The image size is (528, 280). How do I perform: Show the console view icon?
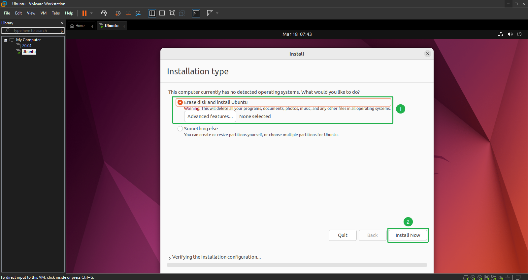click(196, 13)
